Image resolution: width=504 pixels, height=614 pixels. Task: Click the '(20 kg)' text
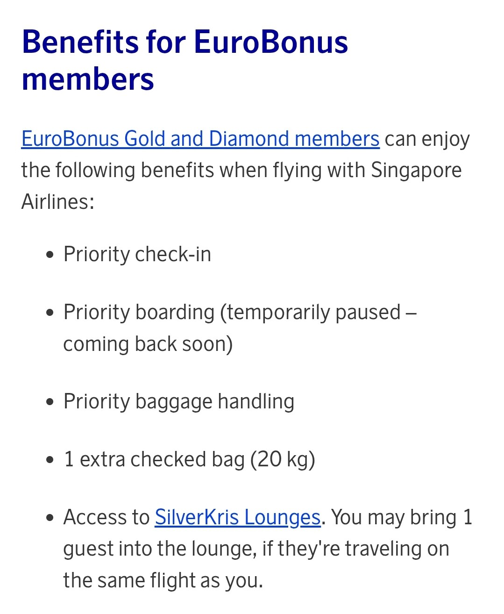click(283, 459)
